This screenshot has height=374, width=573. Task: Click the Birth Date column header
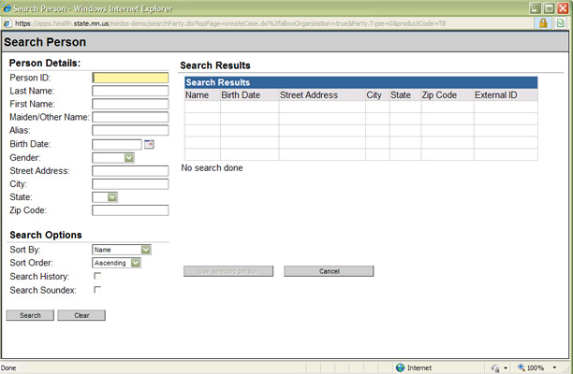point(241,94)
